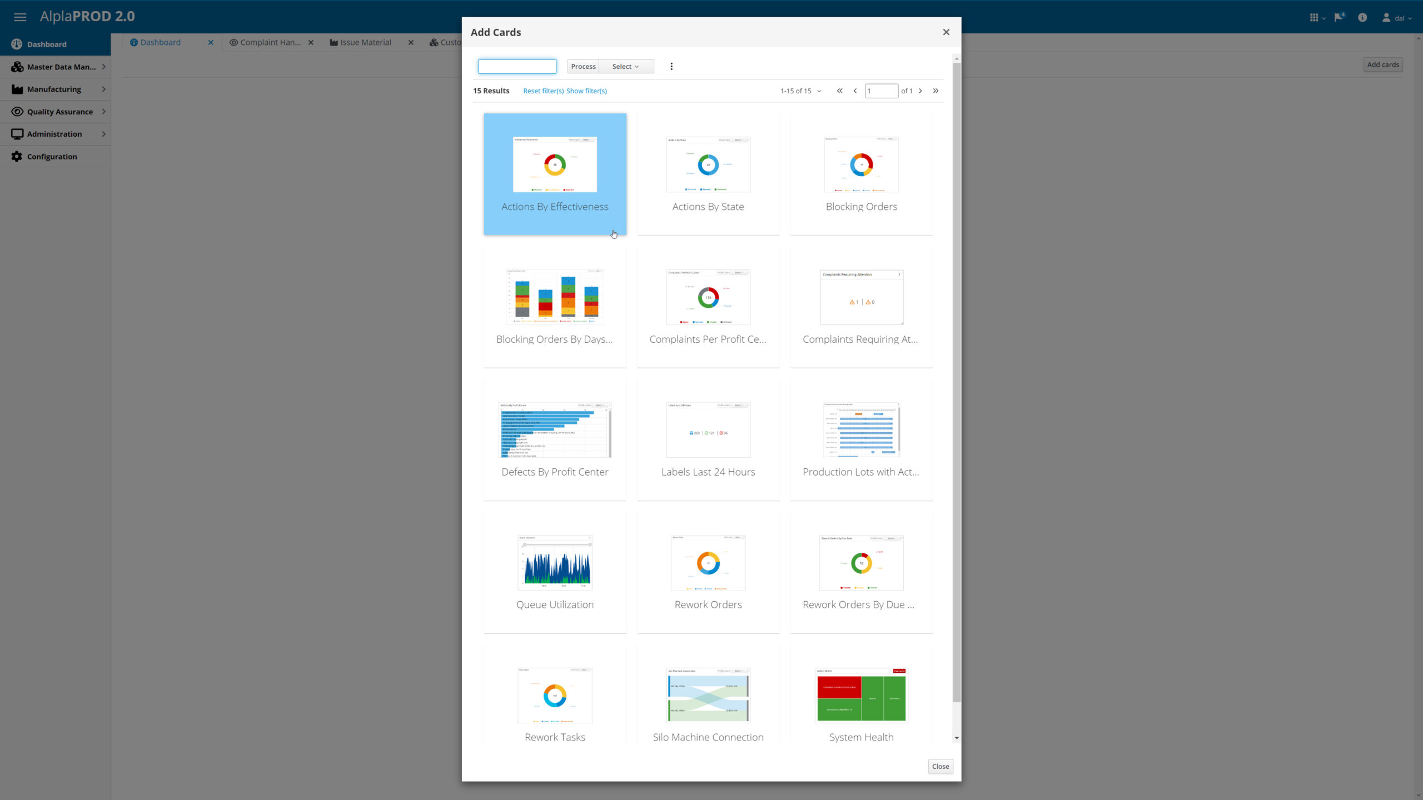Close the Complaint Handling tab
Screen dimensions: 1423x800
coord(311,42)
